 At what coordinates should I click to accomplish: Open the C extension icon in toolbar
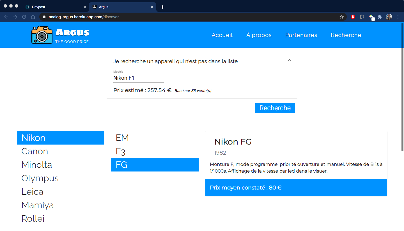[x=362, y=17]
